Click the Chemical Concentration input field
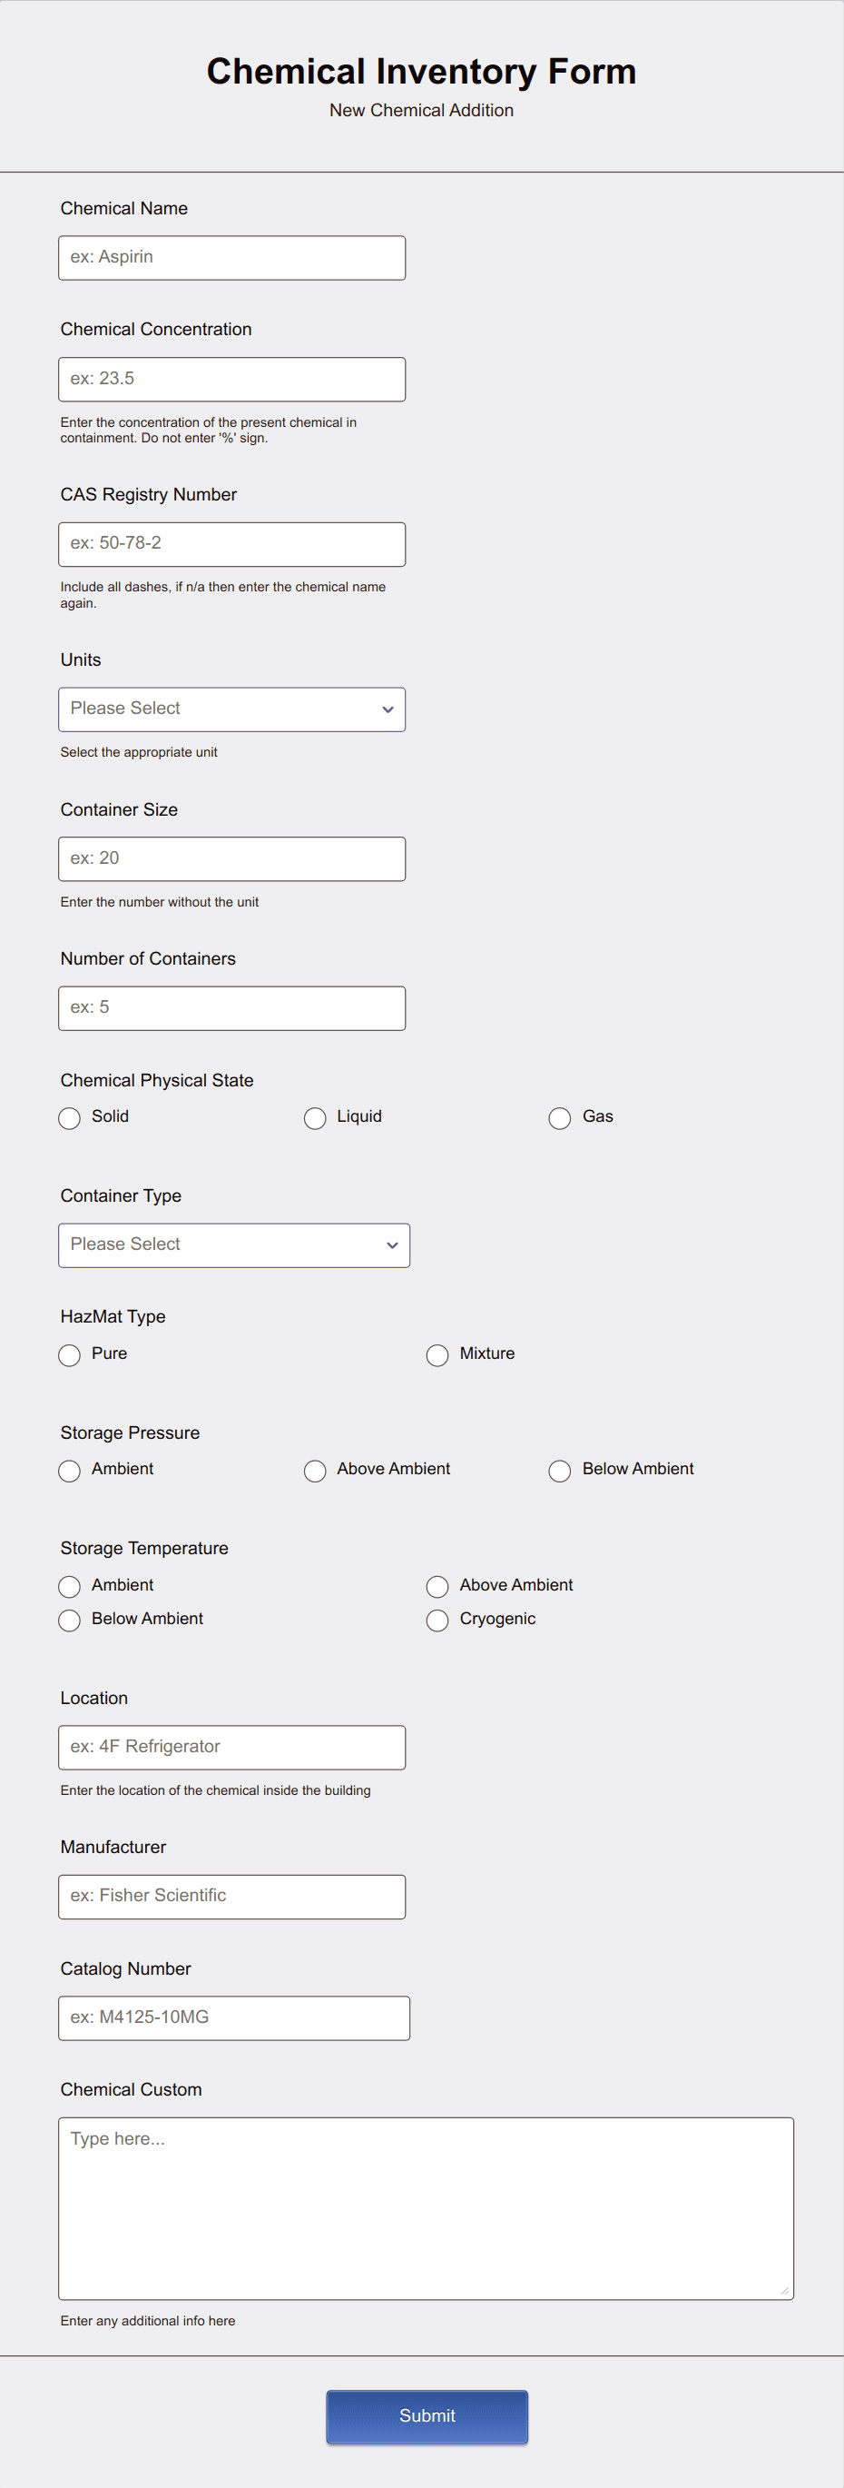This screenshot has width=844, height=2488. tap(231, 378)
